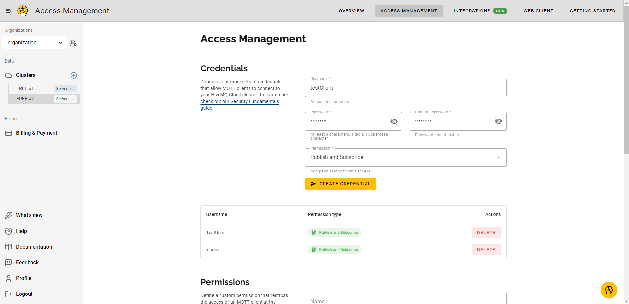The image size is (629, 304).
Task: Click Create Credential button
Action: [341, 184]
